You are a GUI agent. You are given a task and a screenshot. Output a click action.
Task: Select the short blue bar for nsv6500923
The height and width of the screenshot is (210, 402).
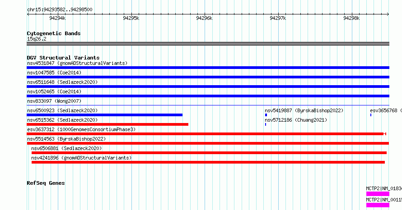tap(105, 115)
